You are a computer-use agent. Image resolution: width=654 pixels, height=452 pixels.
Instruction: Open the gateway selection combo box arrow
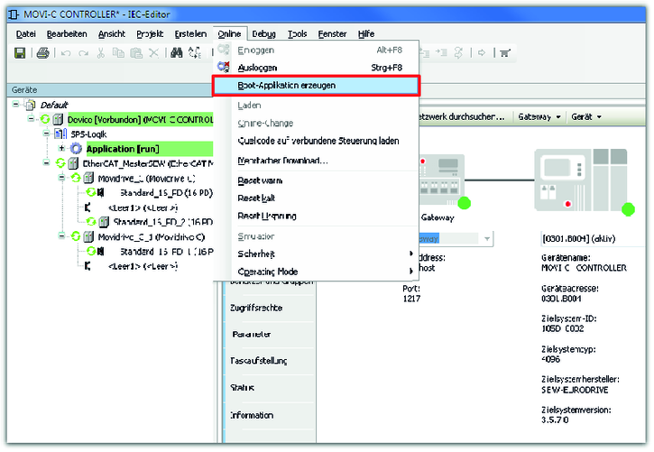[488, 238]
